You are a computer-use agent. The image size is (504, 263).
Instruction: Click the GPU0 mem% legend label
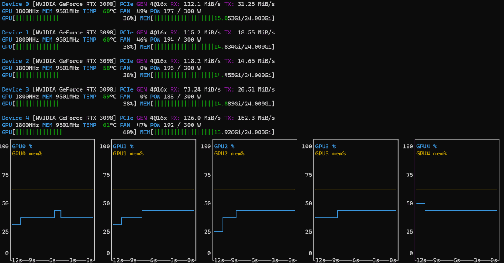coord(27,154)
